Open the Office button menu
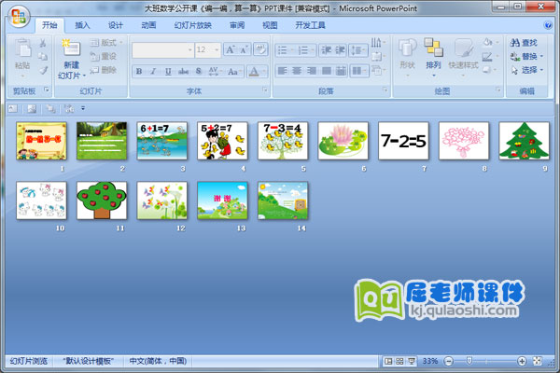This screenshot has width=560, height=373. (x=18, y=16)
